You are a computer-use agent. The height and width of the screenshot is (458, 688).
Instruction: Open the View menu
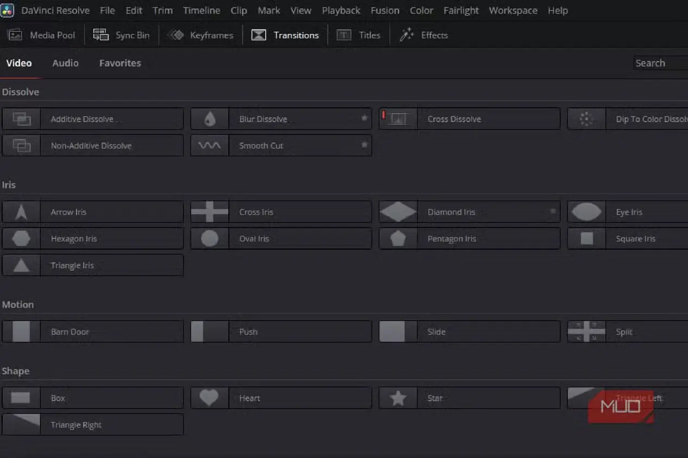[301, 10]
